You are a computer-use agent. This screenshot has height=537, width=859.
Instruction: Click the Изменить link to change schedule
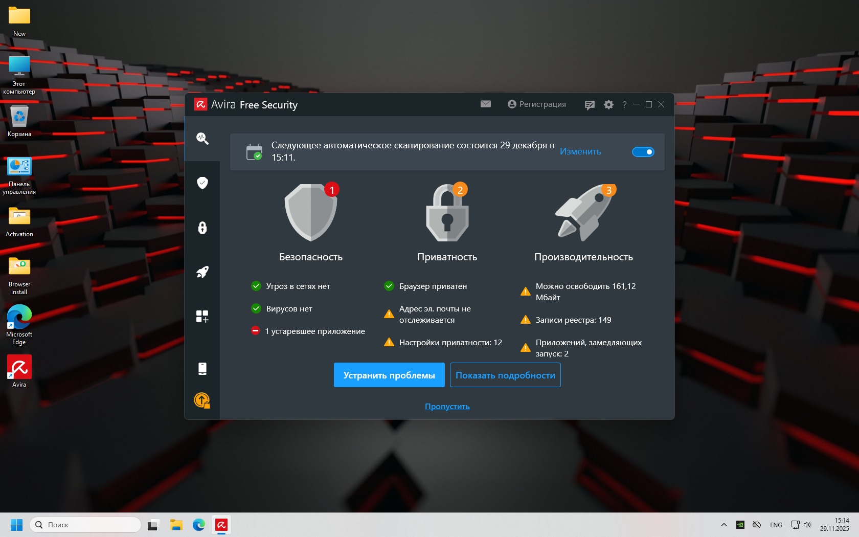(580, 151)
